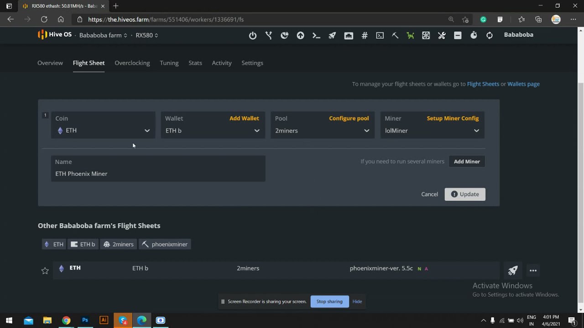Filter by the ETH b wallet tag
Screen dimensions: 584x328
(83, 244)
